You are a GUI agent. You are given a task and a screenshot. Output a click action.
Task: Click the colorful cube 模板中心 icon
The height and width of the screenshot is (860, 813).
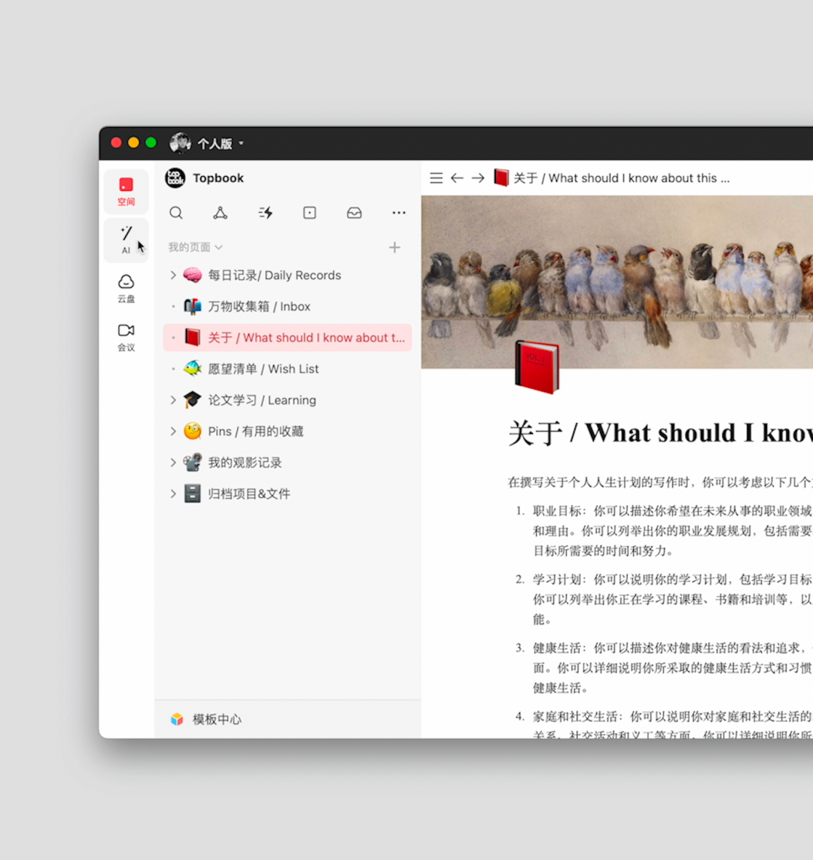177,719
